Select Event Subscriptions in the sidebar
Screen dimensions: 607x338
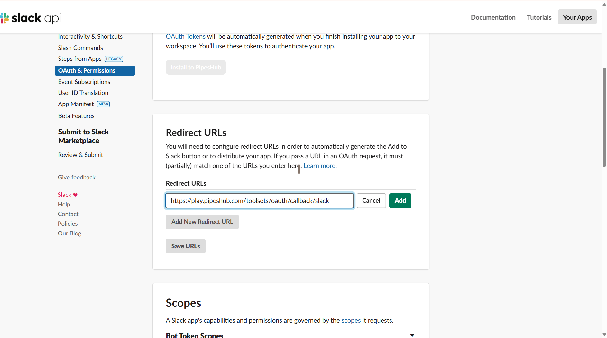pyautogui.click(x=84, y=82)
